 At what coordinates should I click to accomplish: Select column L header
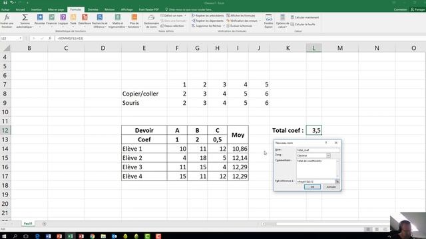click(314, 48)
